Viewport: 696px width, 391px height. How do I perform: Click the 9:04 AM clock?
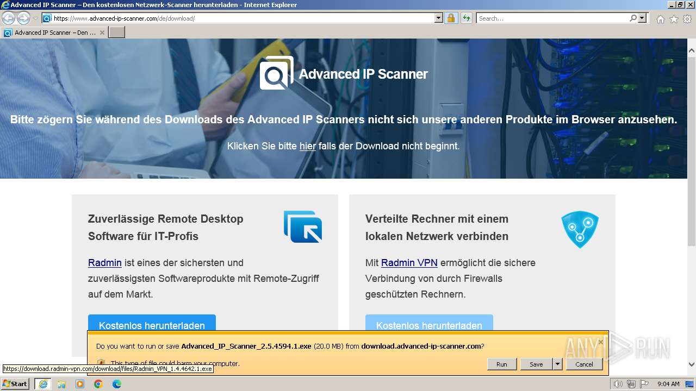[x=668, y=384]
